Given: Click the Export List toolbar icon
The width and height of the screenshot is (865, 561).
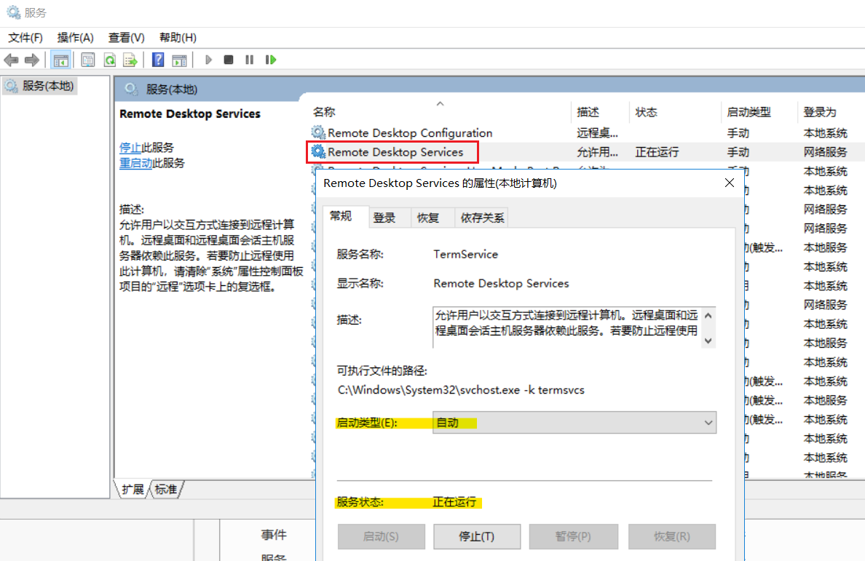Looking at the screenshot, I should [x=130, y=60].
